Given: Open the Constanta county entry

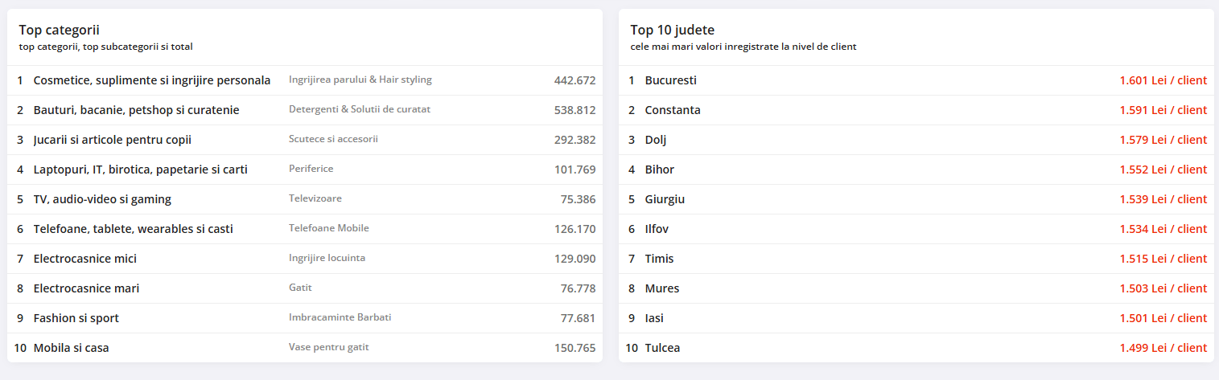Looking at the screenshot, I should [673, 110].
